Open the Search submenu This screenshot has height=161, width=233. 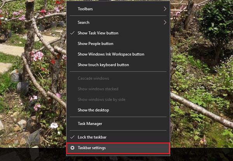118,22
